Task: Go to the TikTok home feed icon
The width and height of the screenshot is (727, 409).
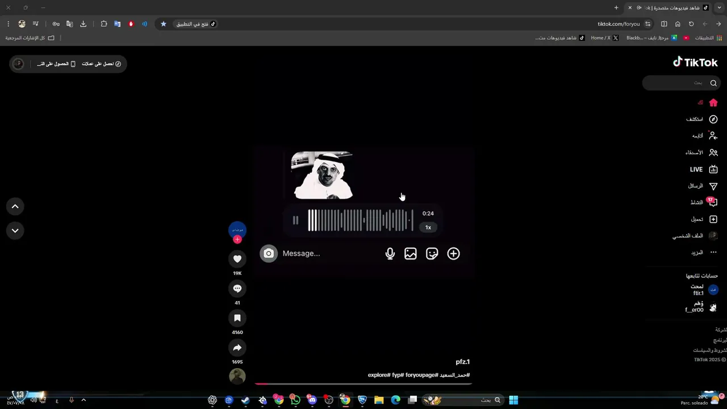Action: 713,103
